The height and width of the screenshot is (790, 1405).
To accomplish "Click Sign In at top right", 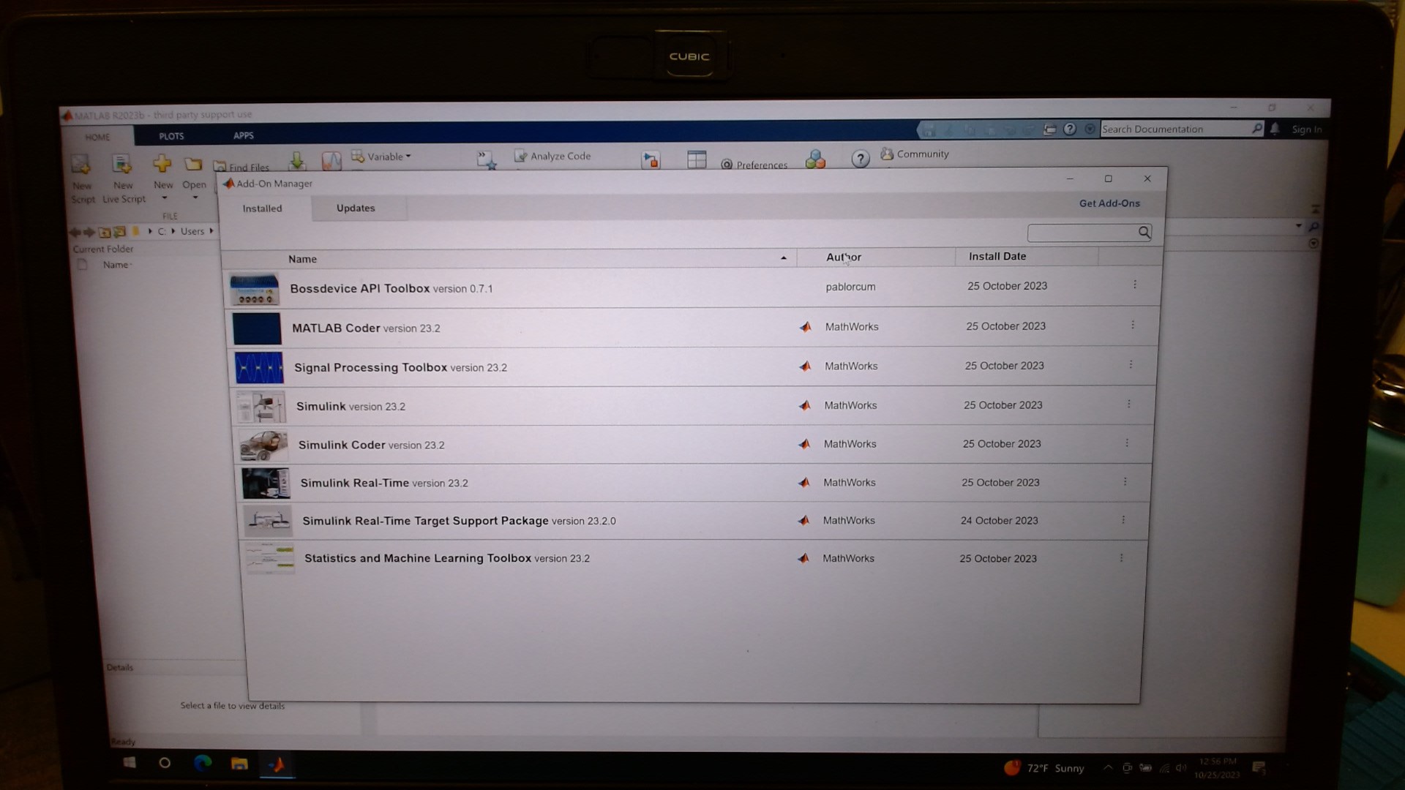I will coord(1307,129).
